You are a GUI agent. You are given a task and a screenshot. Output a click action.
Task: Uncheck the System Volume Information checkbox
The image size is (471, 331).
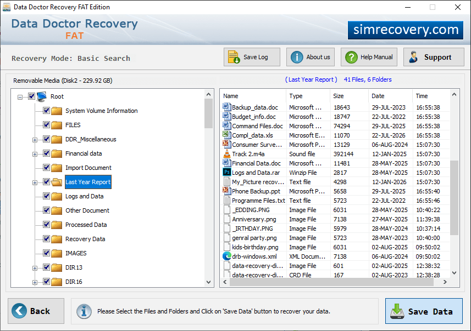[x=46, y=111]
